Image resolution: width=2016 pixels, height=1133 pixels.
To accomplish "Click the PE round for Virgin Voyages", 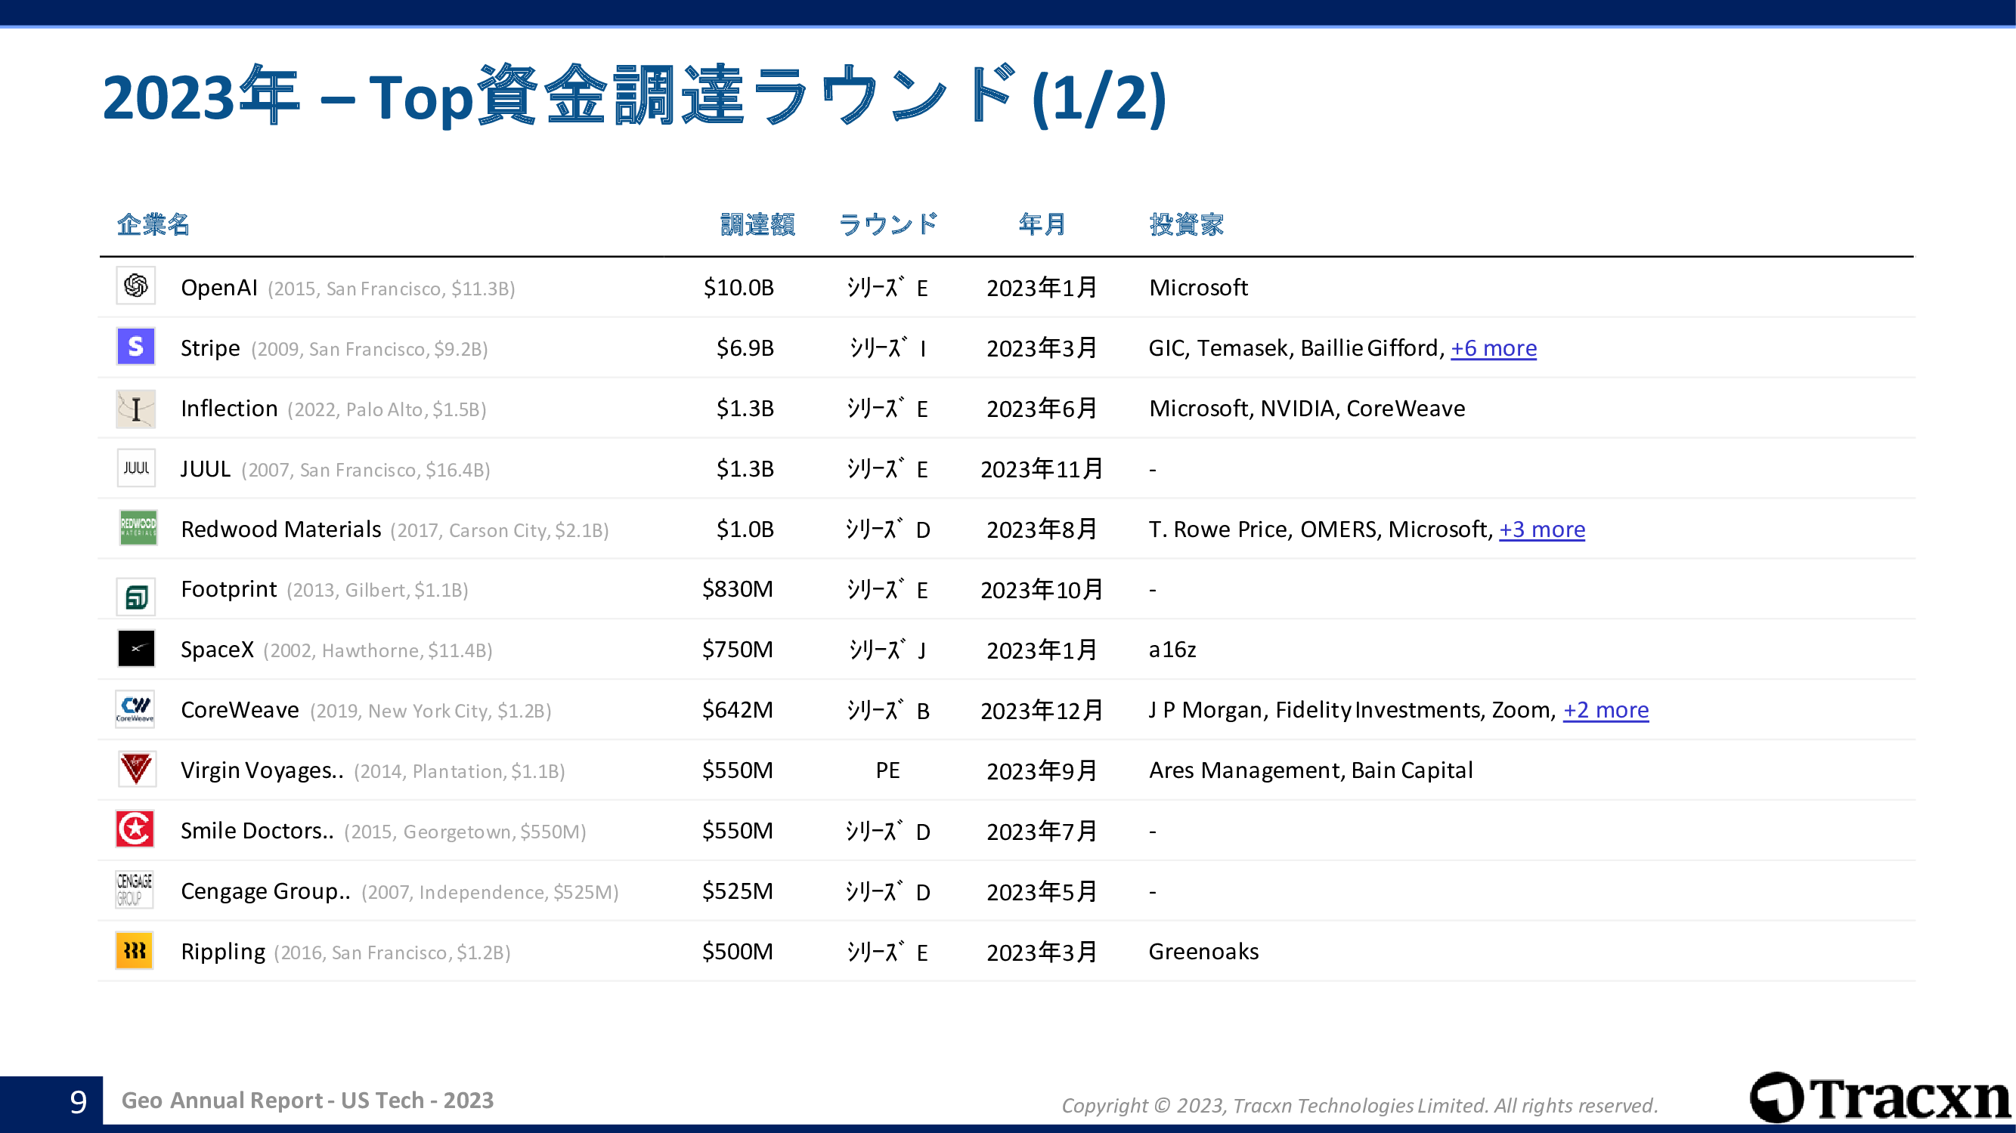I will coord(887,770).
